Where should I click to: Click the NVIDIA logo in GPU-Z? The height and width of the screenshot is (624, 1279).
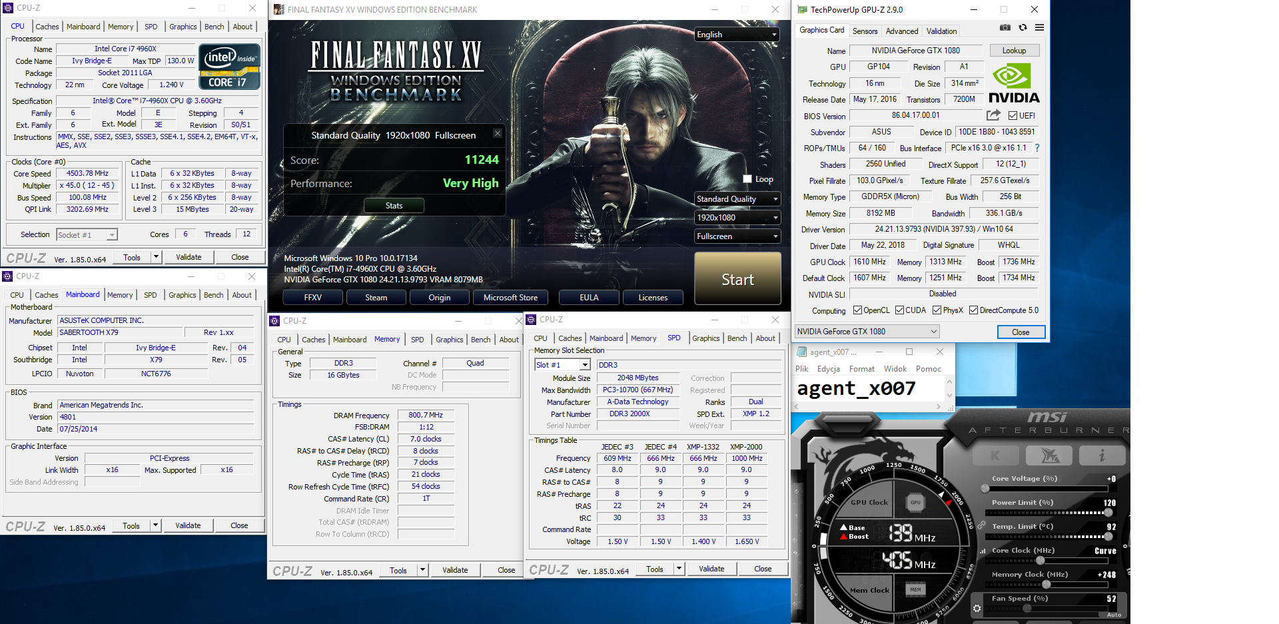click(x=1013, y=83)
